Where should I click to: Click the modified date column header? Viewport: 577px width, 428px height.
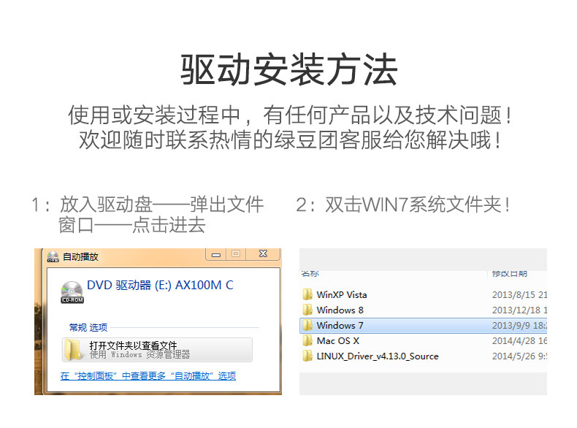[510, 273]
